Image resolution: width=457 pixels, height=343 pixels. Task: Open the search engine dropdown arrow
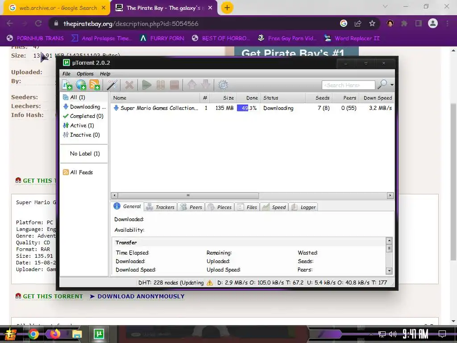click(x=392, y=85)
